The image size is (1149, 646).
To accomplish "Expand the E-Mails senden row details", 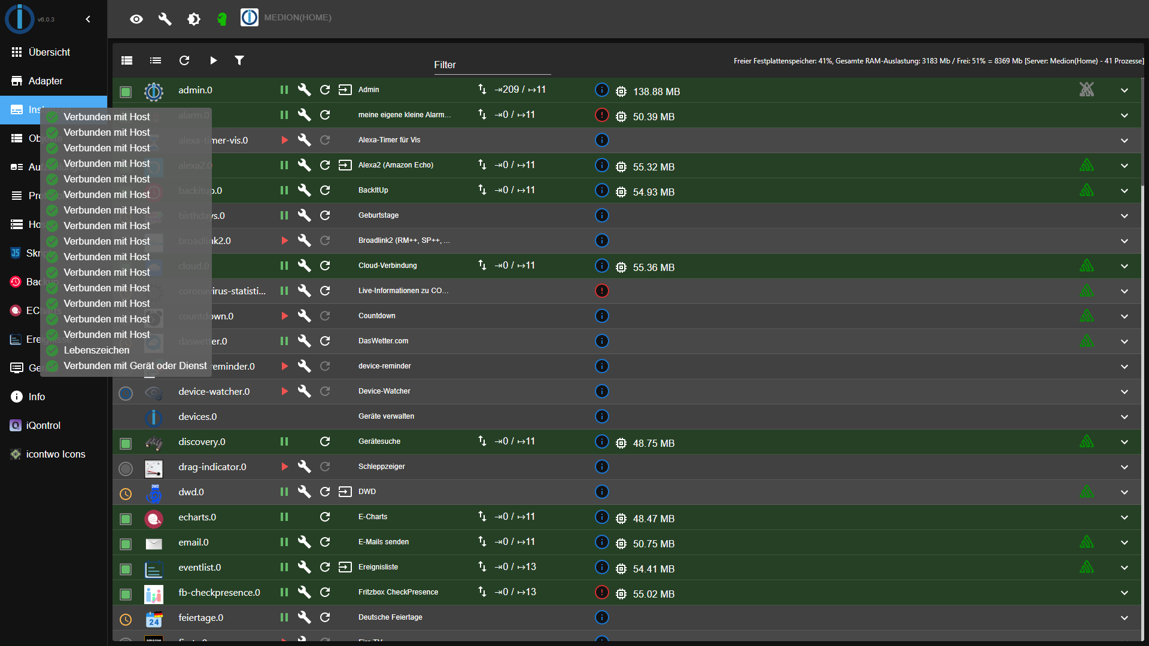I will pos(1124,543).
